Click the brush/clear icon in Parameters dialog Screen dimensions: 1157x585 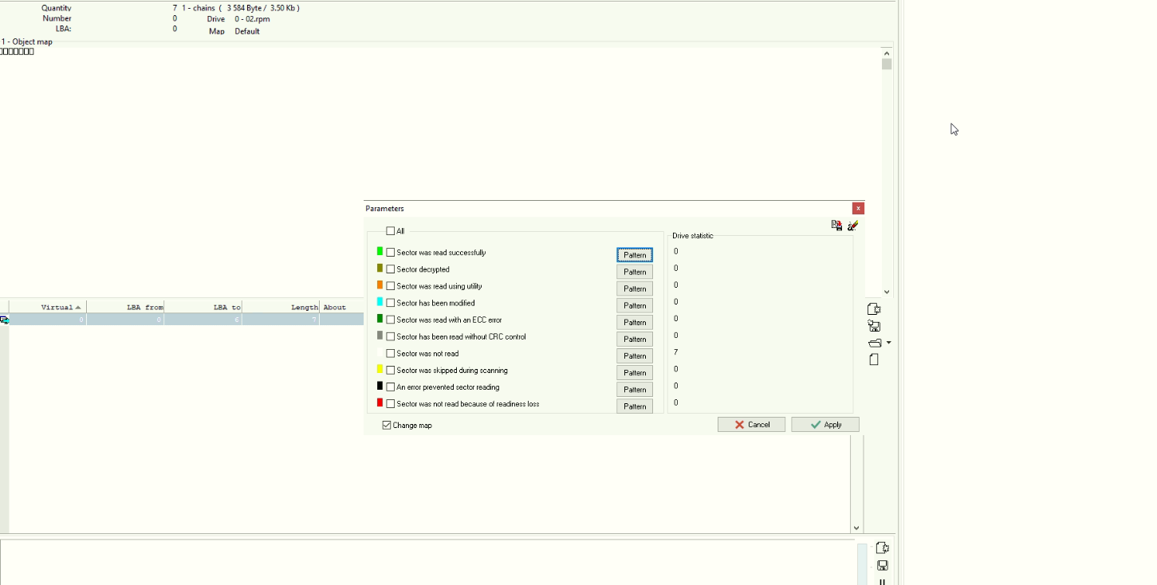(x=853, y=226)
